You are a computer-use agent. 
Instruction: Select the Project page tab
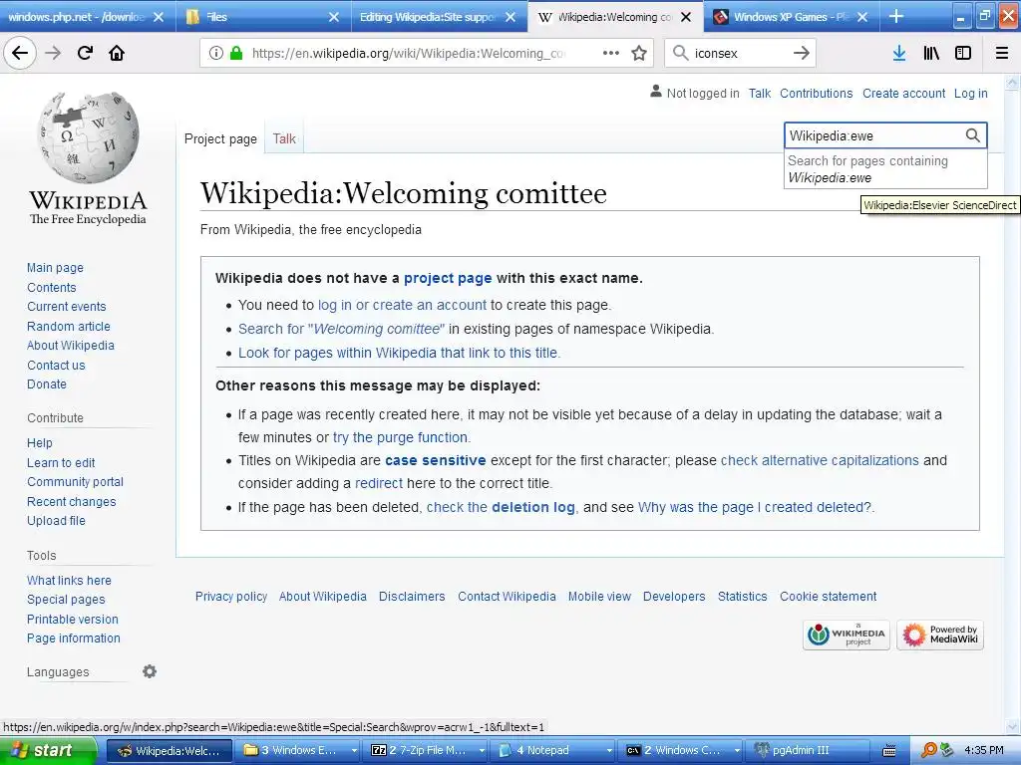point(220,138)
